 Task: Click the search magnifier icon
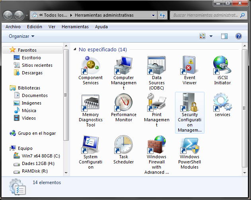coord(242,15)
